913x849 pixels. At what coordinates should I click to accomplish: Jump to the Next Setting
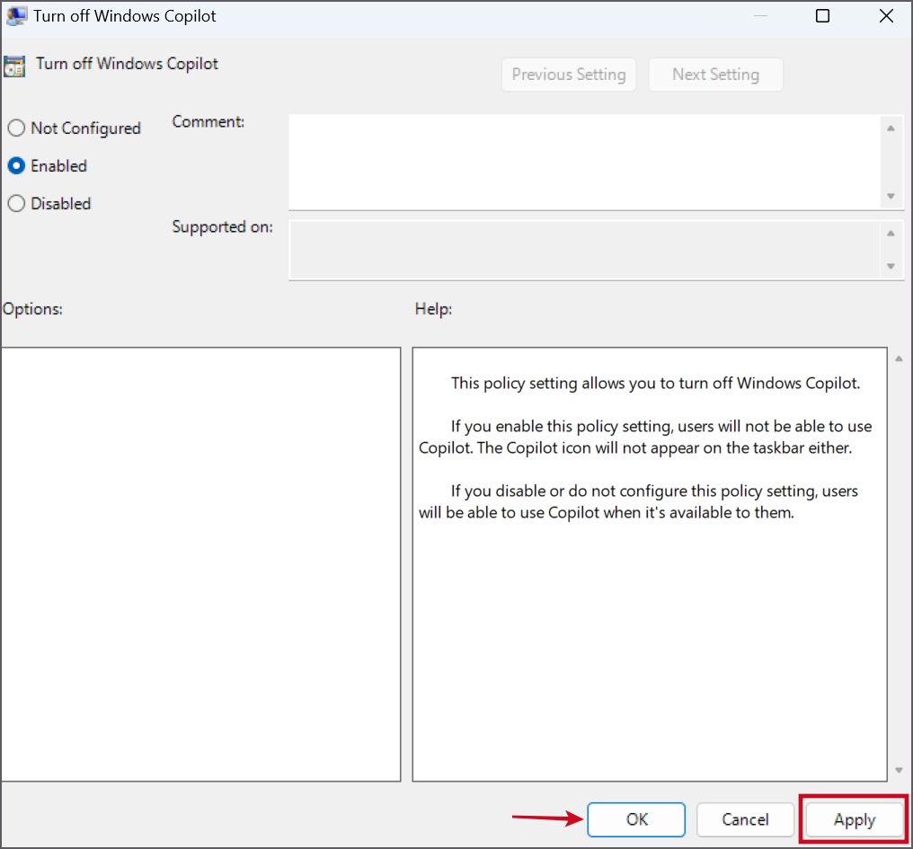pos(715,75)
